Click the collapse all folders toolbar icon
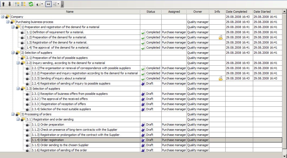 pyautogui.click(x=23, y=4)
